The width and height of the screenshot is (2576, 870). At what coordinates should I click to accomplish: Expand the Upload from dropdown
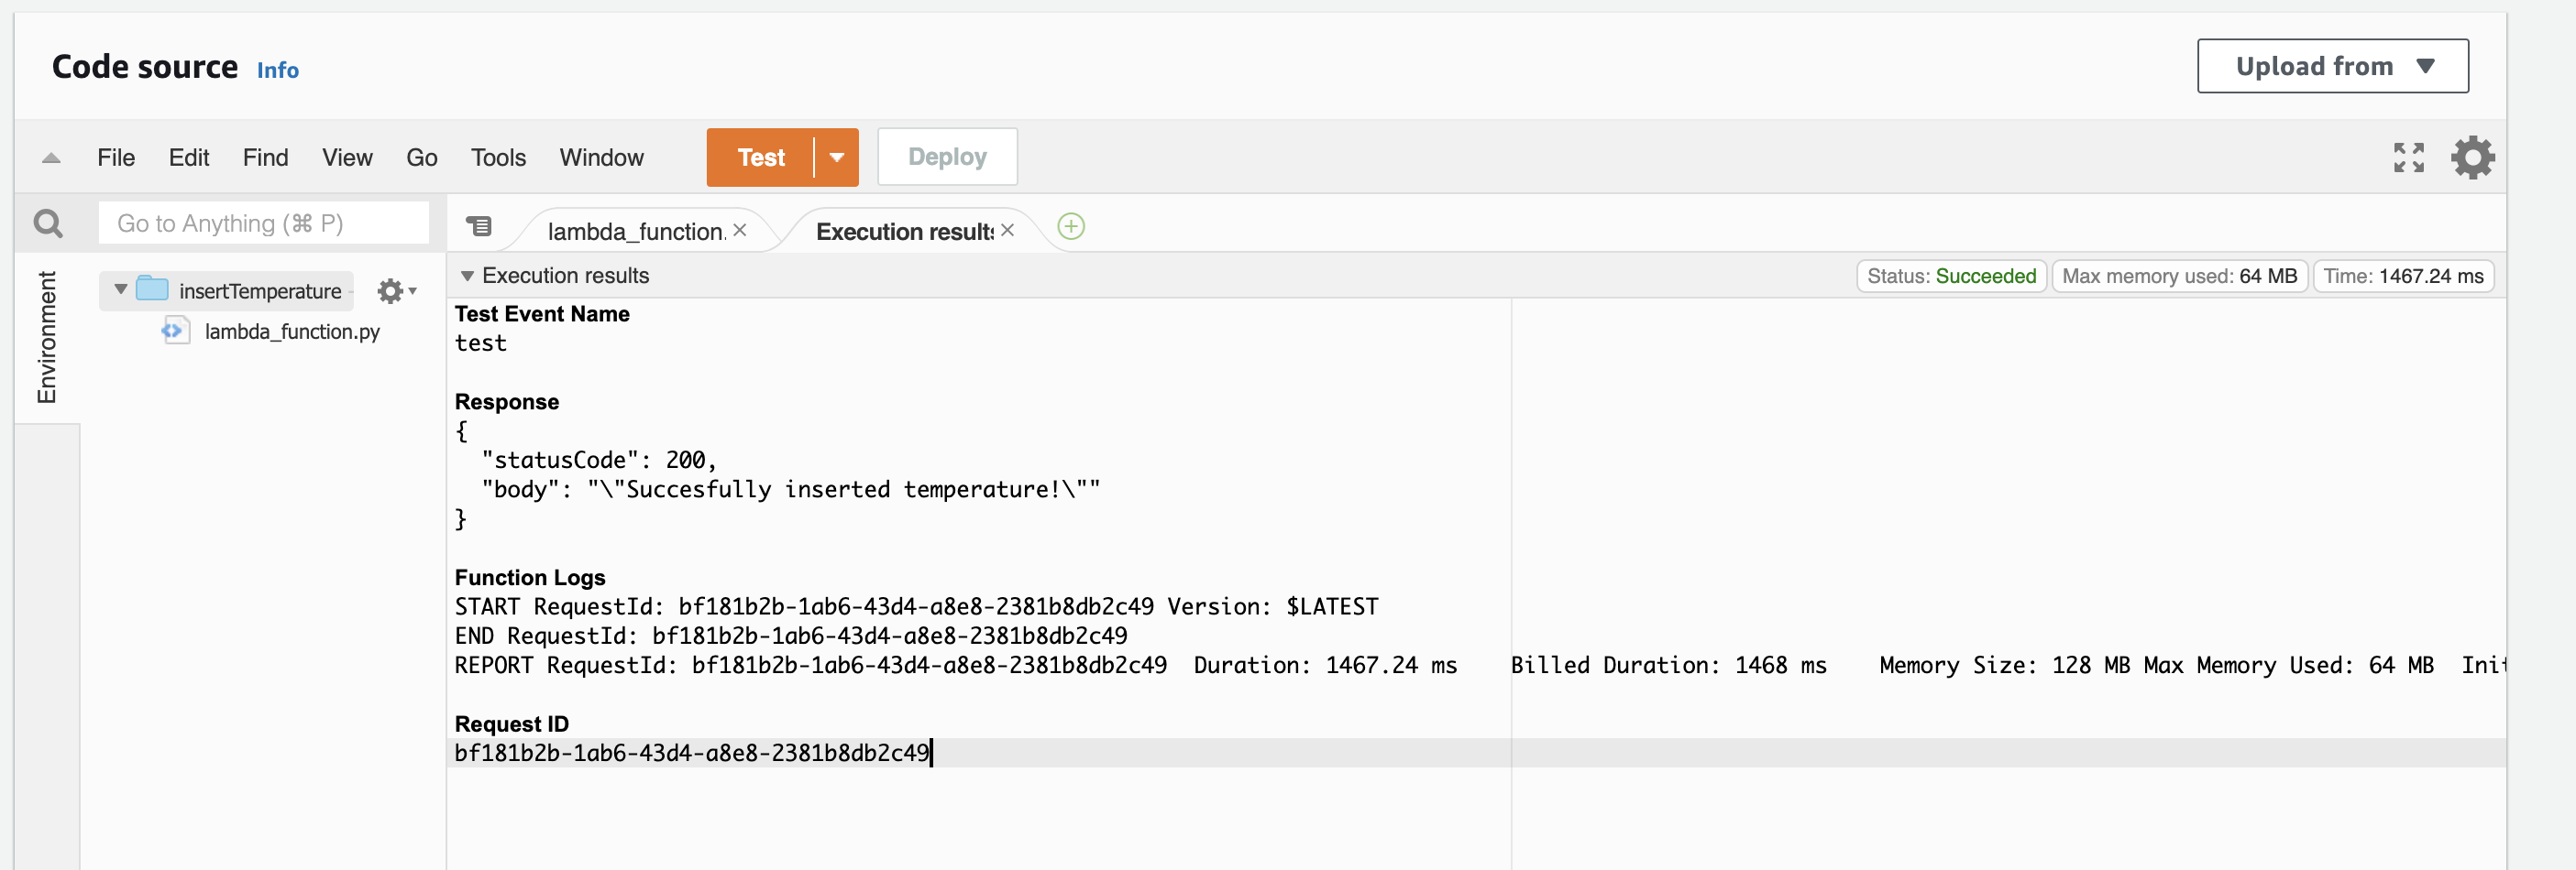point(2332,65)
